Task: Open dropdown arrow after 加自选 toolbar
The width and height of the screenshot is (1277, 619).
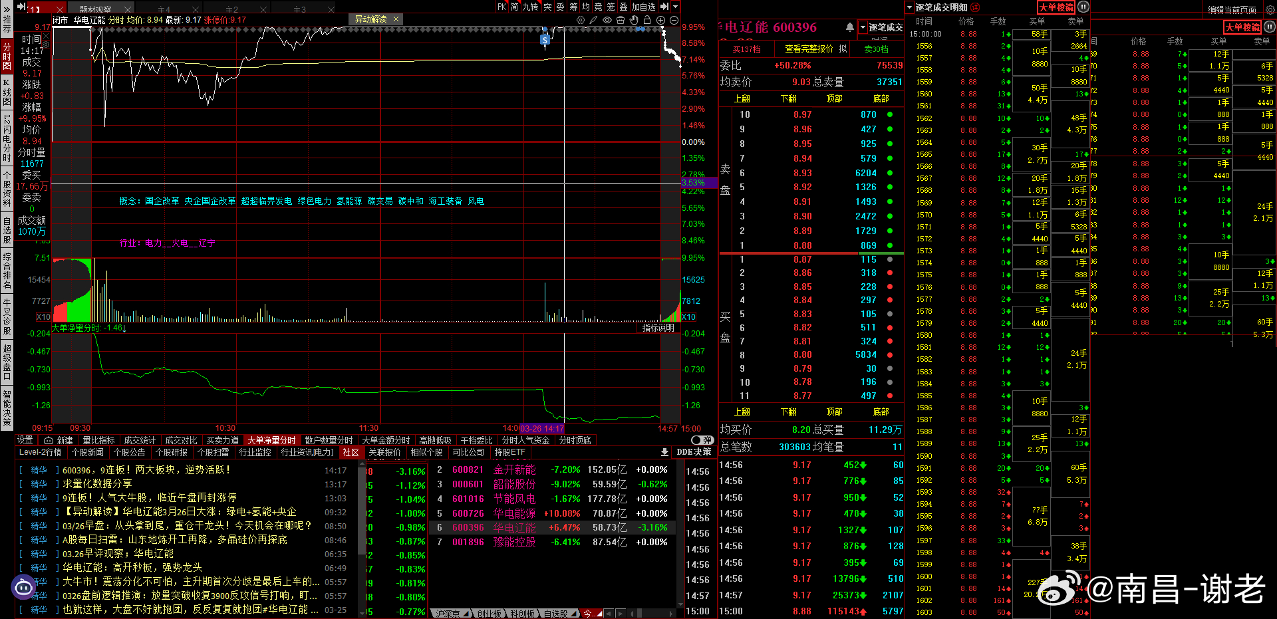Action: point(676,7)
